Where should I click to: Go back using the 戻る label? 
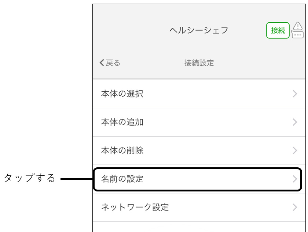(x=113, y=63)
